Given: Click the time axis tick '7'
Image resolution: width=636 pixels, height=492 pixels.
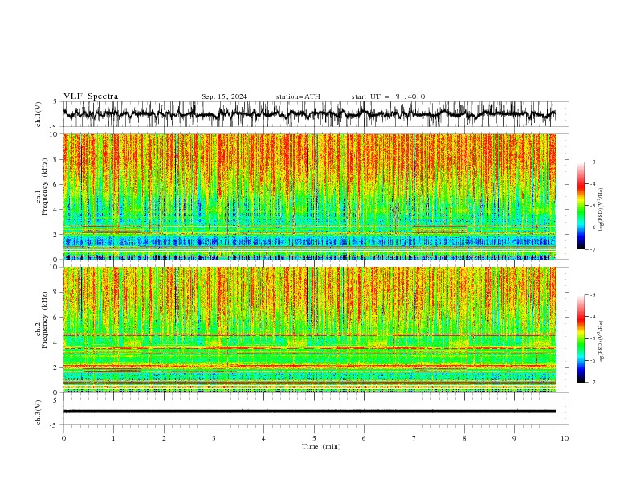Looking at the screenshot, I should click(414, 438).
